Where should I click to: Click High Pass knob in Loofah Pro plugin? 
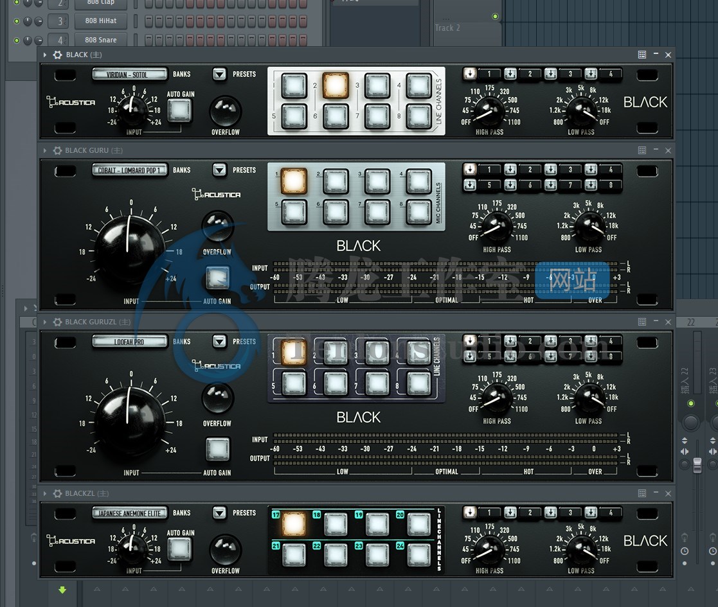coord(496,398)
